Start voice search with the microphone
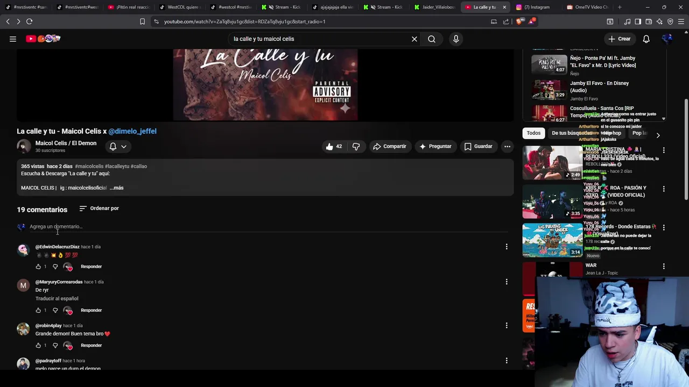The image size is (689, 387). [456, 39]
